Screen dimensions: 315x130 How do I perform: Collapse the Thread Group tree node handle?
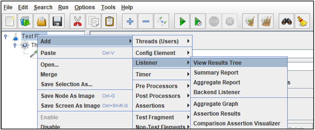coord(15,45)
